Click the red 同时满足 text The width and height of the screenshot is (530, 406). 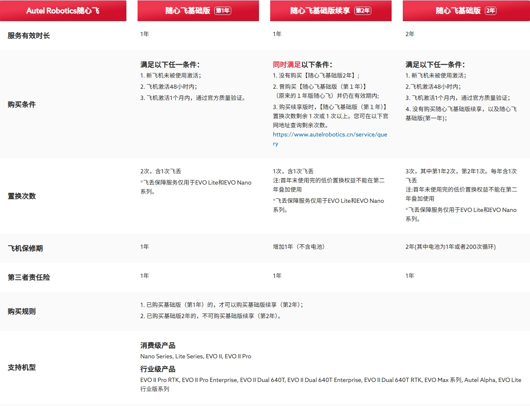287,65
